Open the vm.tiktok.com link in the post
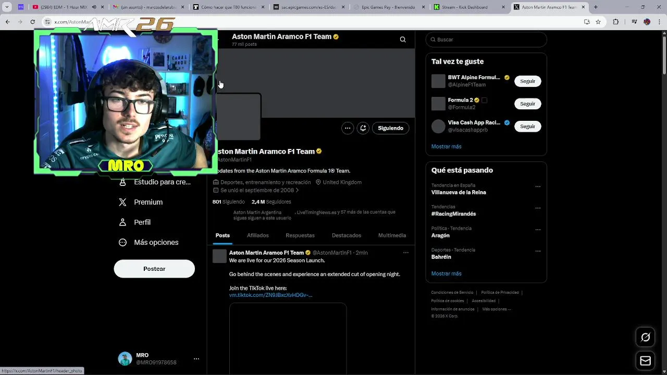The width and height of the screenshot is (667, 375). click(x=270, y=295)
